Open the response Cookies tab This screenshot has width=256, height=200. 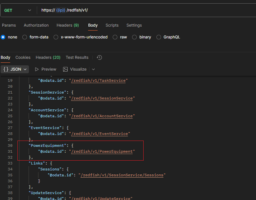23,57
